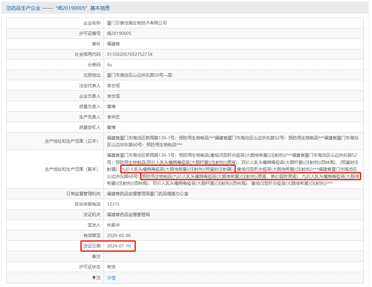Click the 投诉举报电话 label
372x287 pixels.
click(88, 204)
